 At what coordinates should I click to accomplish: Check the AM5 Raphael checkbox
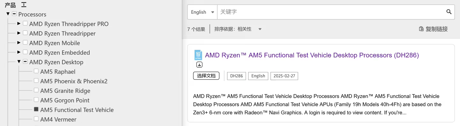36,71
